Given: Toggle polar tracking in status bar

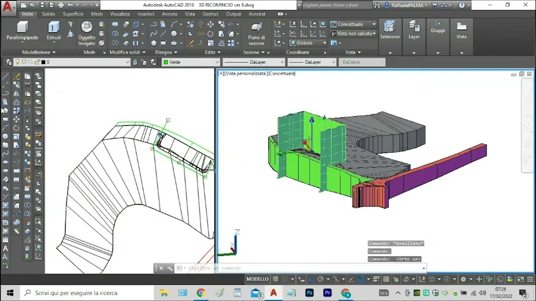Looking at the screenshot, I should 321,279.
